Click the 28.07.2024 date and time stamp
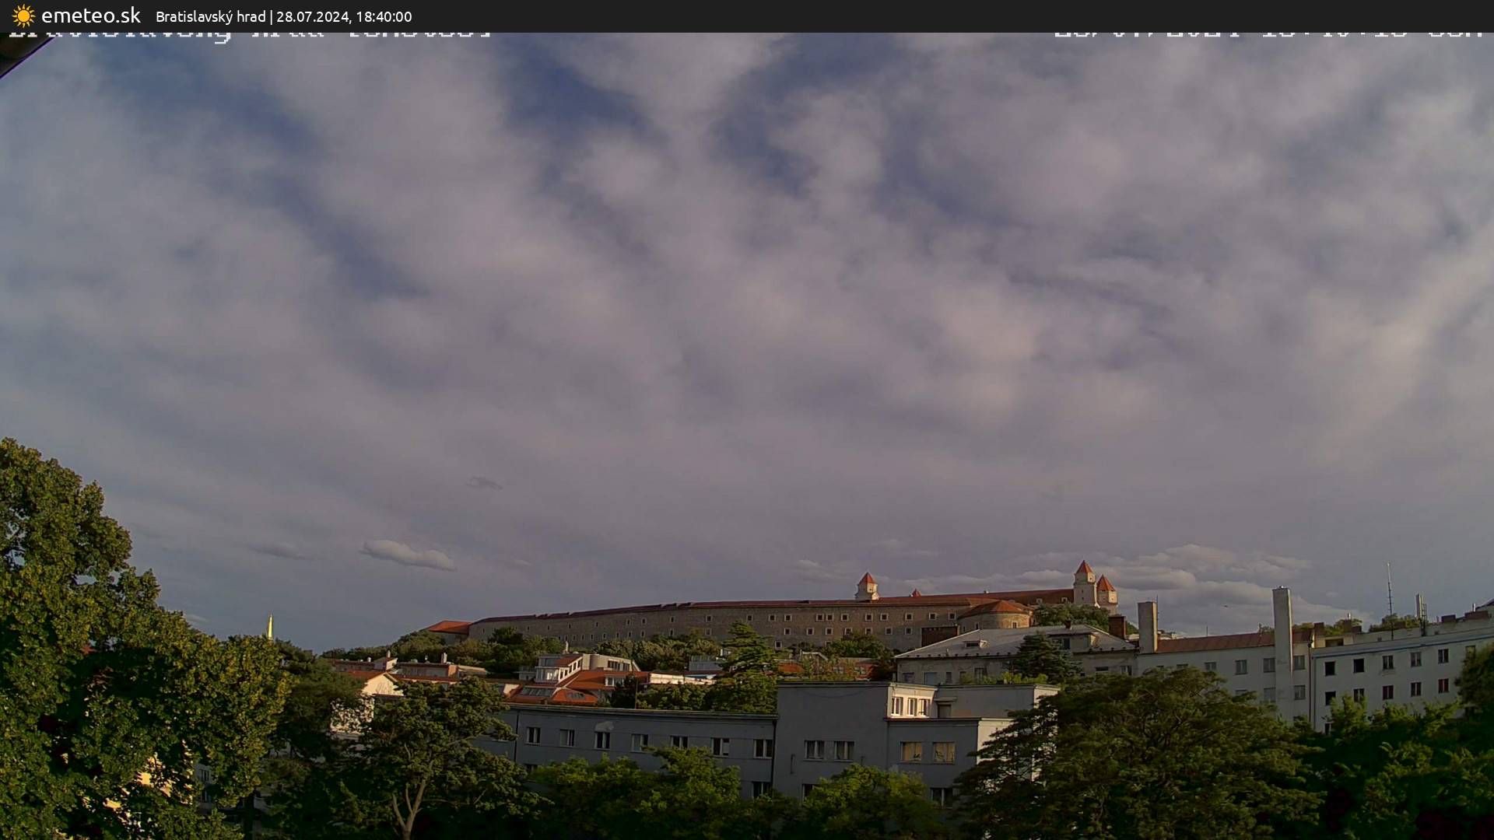The image size is (1494, 840). [x=344, y=16]
